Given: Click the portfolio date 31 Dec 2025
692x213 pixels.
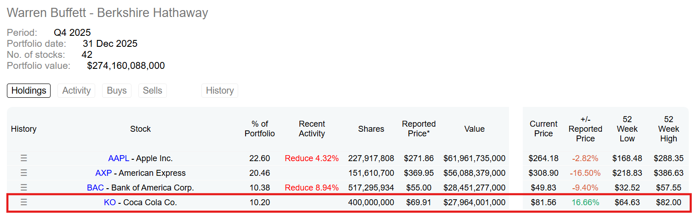Looking at the screenshot, I should (x=110, y=44).
